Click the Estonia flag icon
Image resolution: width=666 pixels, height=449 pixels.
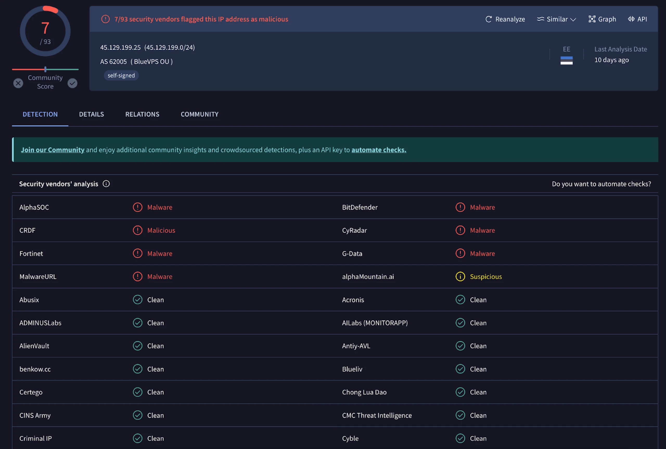[x=566, y=60]
